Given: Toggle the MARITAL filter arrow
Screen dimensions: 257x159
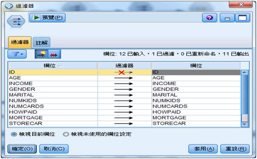Looking at the screenshot, I should click(x=124, y=95).
